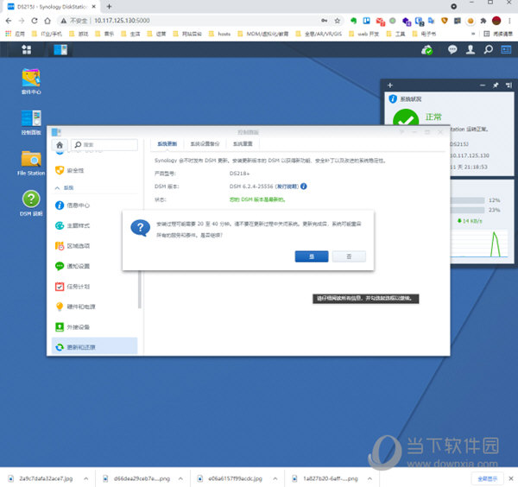
Task: Expand options for 1a827b20-6aff png download
Action: pos(370,478)
